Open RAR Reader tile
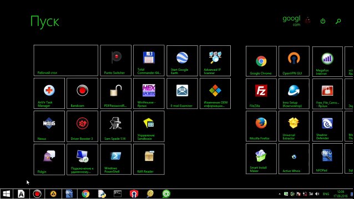The width and height of the screenshot is (354, 199). pos(149,159)
